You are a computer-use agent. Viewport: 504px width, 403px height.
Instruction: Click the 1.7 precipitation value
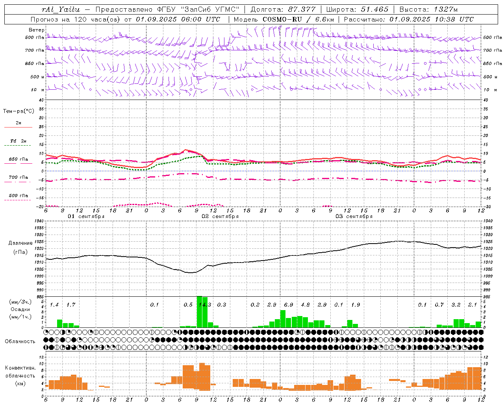pos(71,305)
